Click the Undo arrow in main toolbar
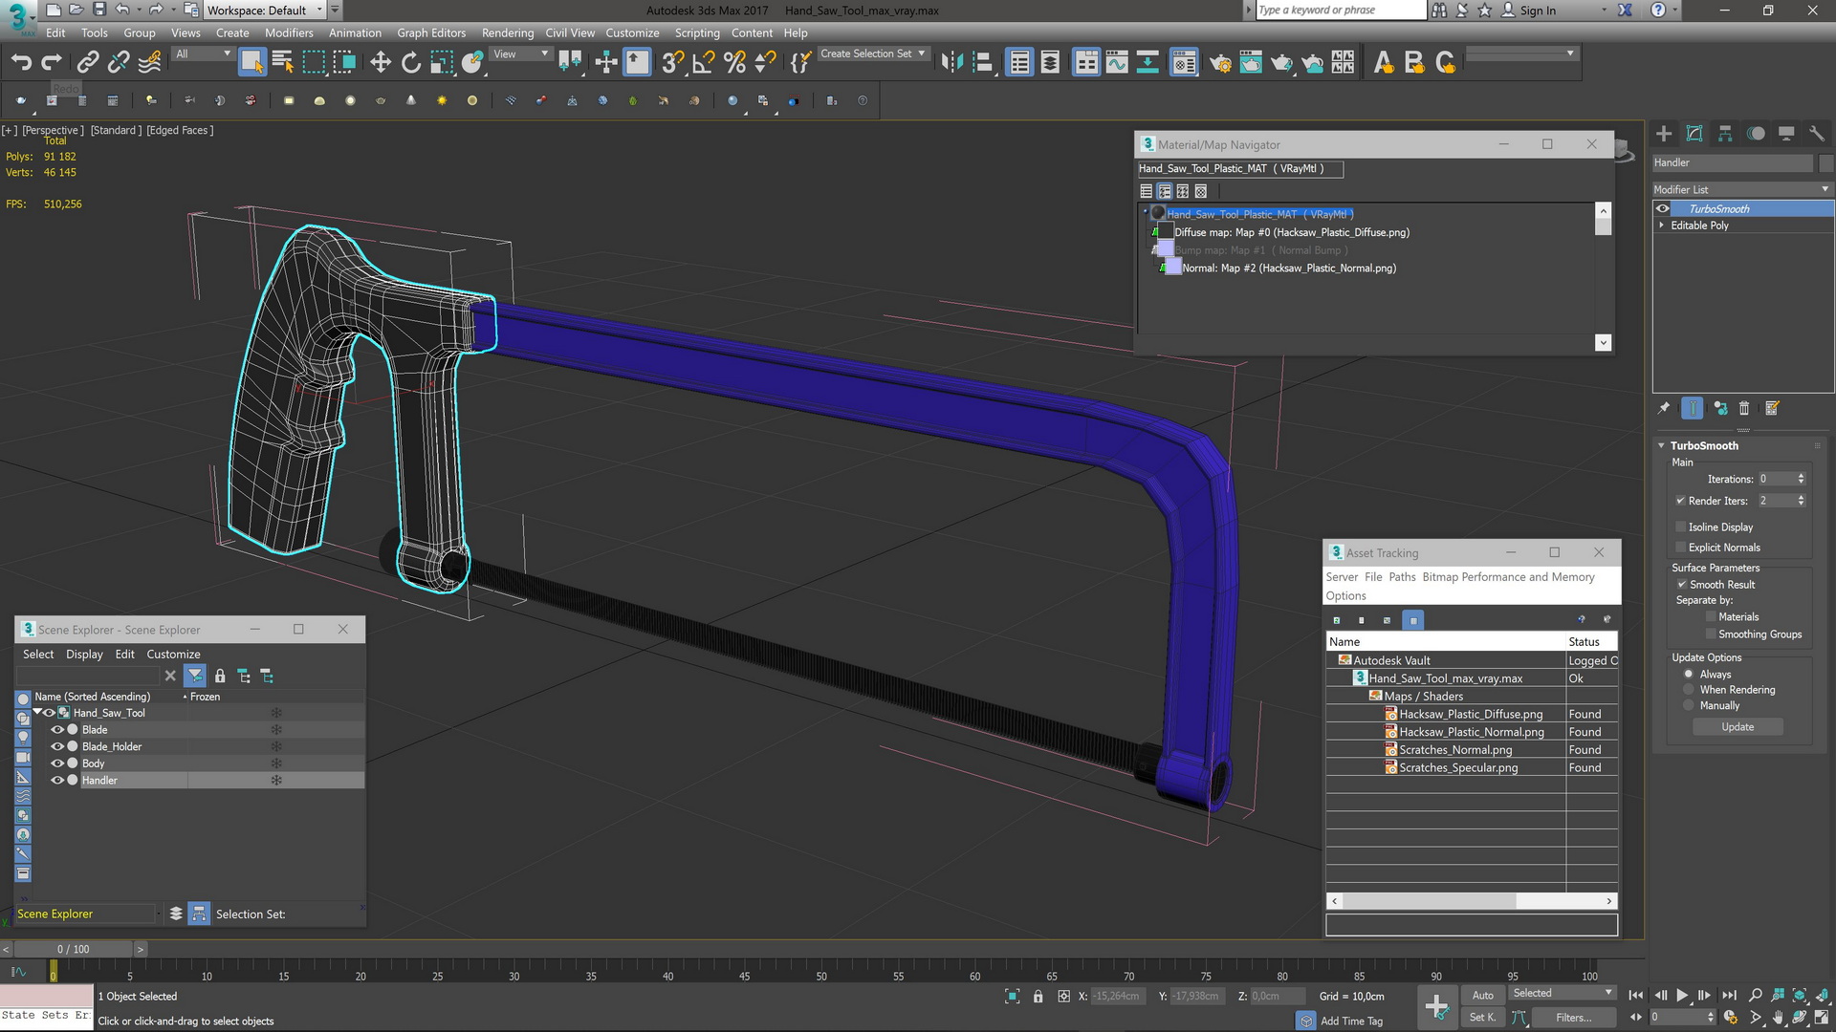1836x1032 pixels. pos(21,63)
